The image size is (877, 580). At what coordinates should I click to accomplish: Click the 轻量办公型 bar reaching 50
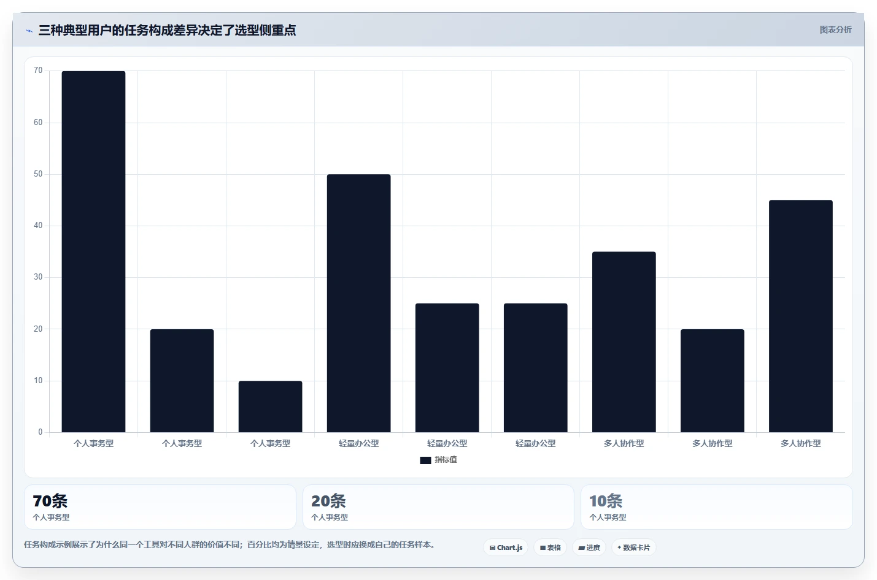tap(358, 303)
